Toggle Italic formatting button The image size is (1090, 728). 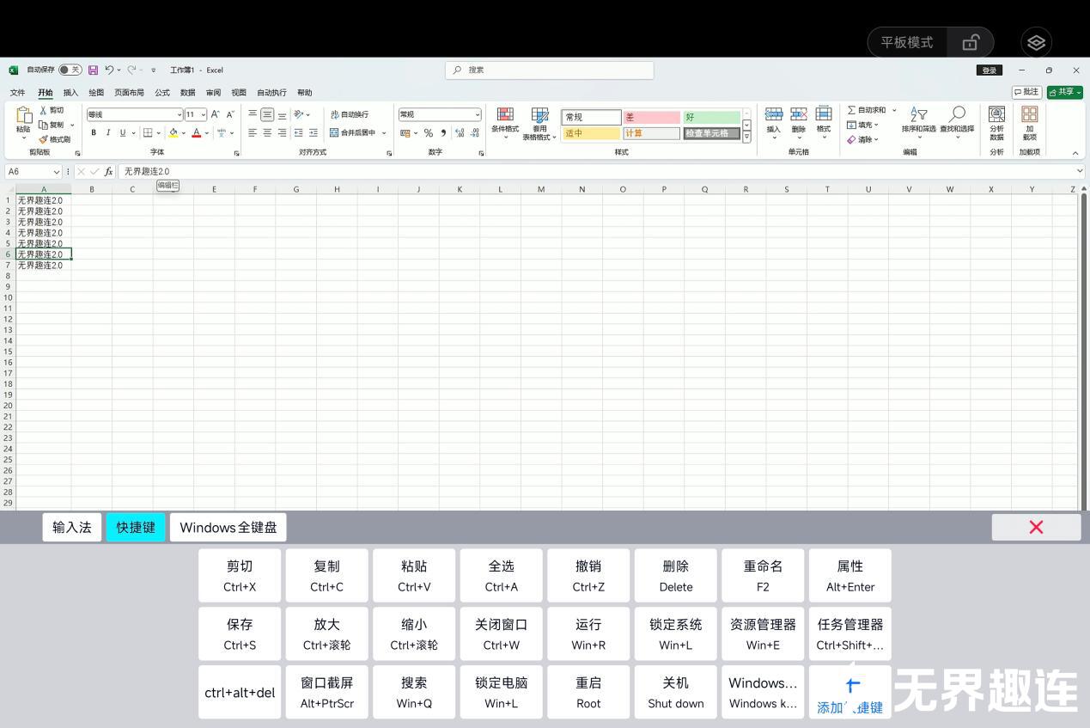point(108,132)
